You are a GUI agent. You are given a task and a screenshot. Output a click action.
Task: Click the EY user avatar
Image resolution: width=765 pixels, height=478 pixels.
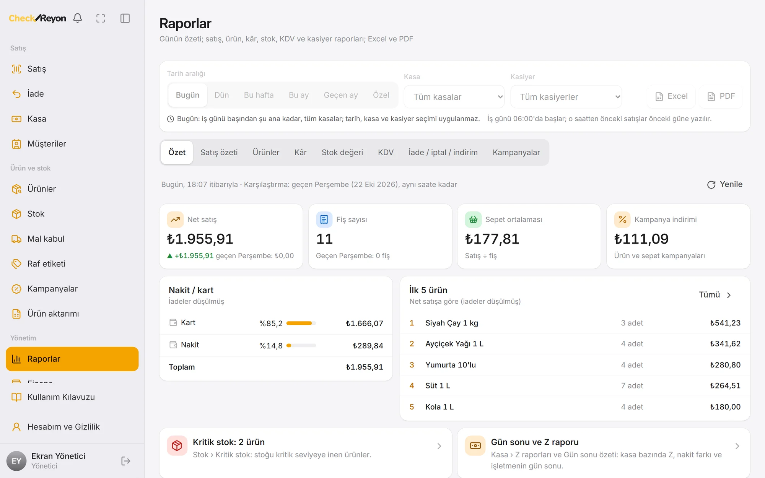tap(16, 461)
